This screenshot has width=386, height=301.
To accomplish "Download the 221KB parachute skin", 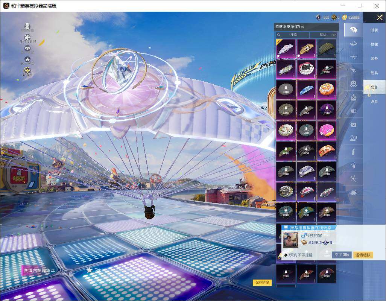I will [x=286, y=274].
